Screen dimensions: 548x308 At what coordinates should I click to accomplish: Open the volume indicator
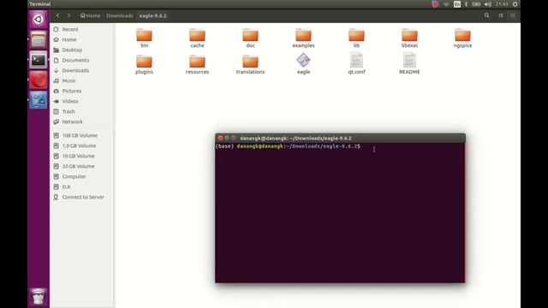point(488,4)
